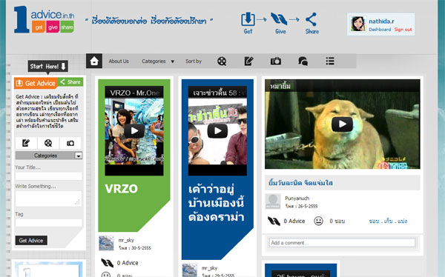Click the Sign out link
The height and width of the screenshot is (277, 445).
(x=403, y=30)
